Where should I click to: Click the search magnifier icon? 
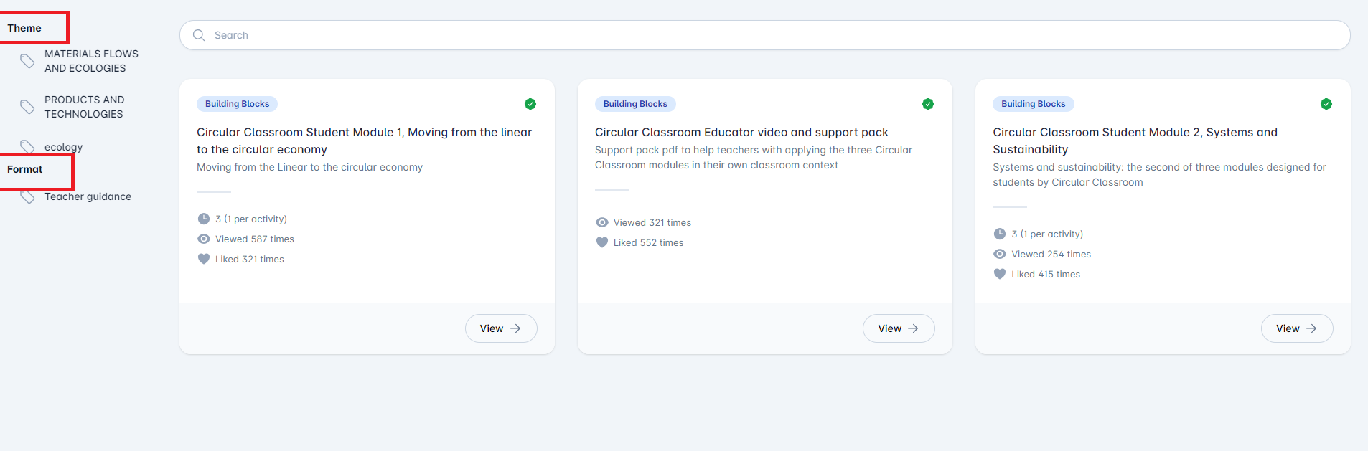(x=199, y=35)
